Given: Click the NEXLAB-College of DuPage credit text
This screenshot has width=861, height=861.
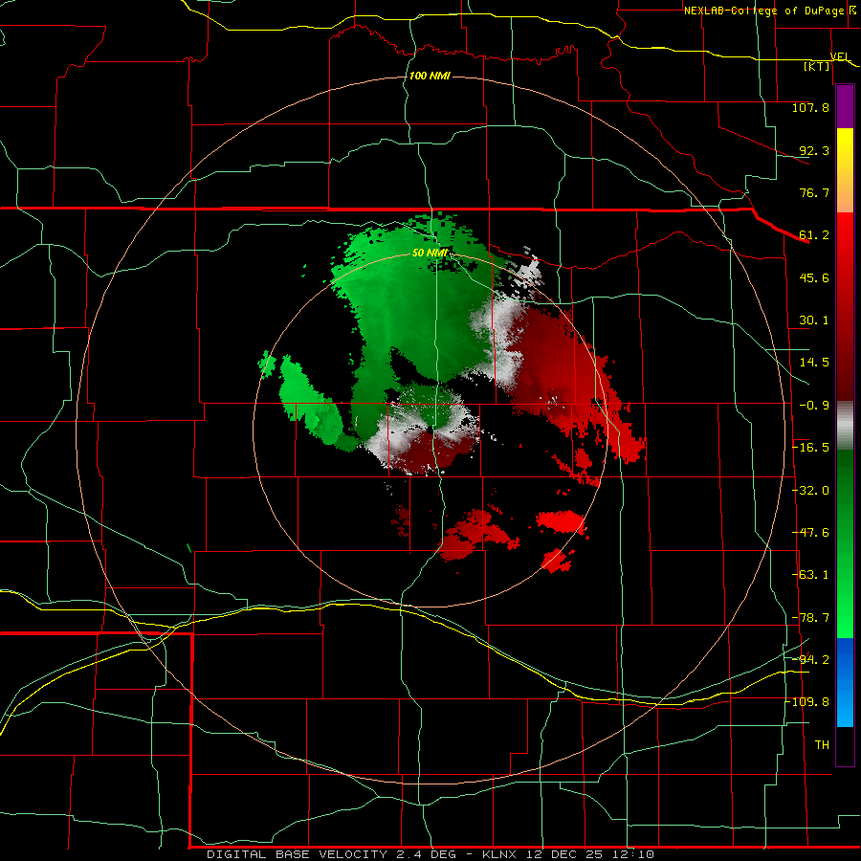Looking at the screenshot, I should click(x=763, y=11).
